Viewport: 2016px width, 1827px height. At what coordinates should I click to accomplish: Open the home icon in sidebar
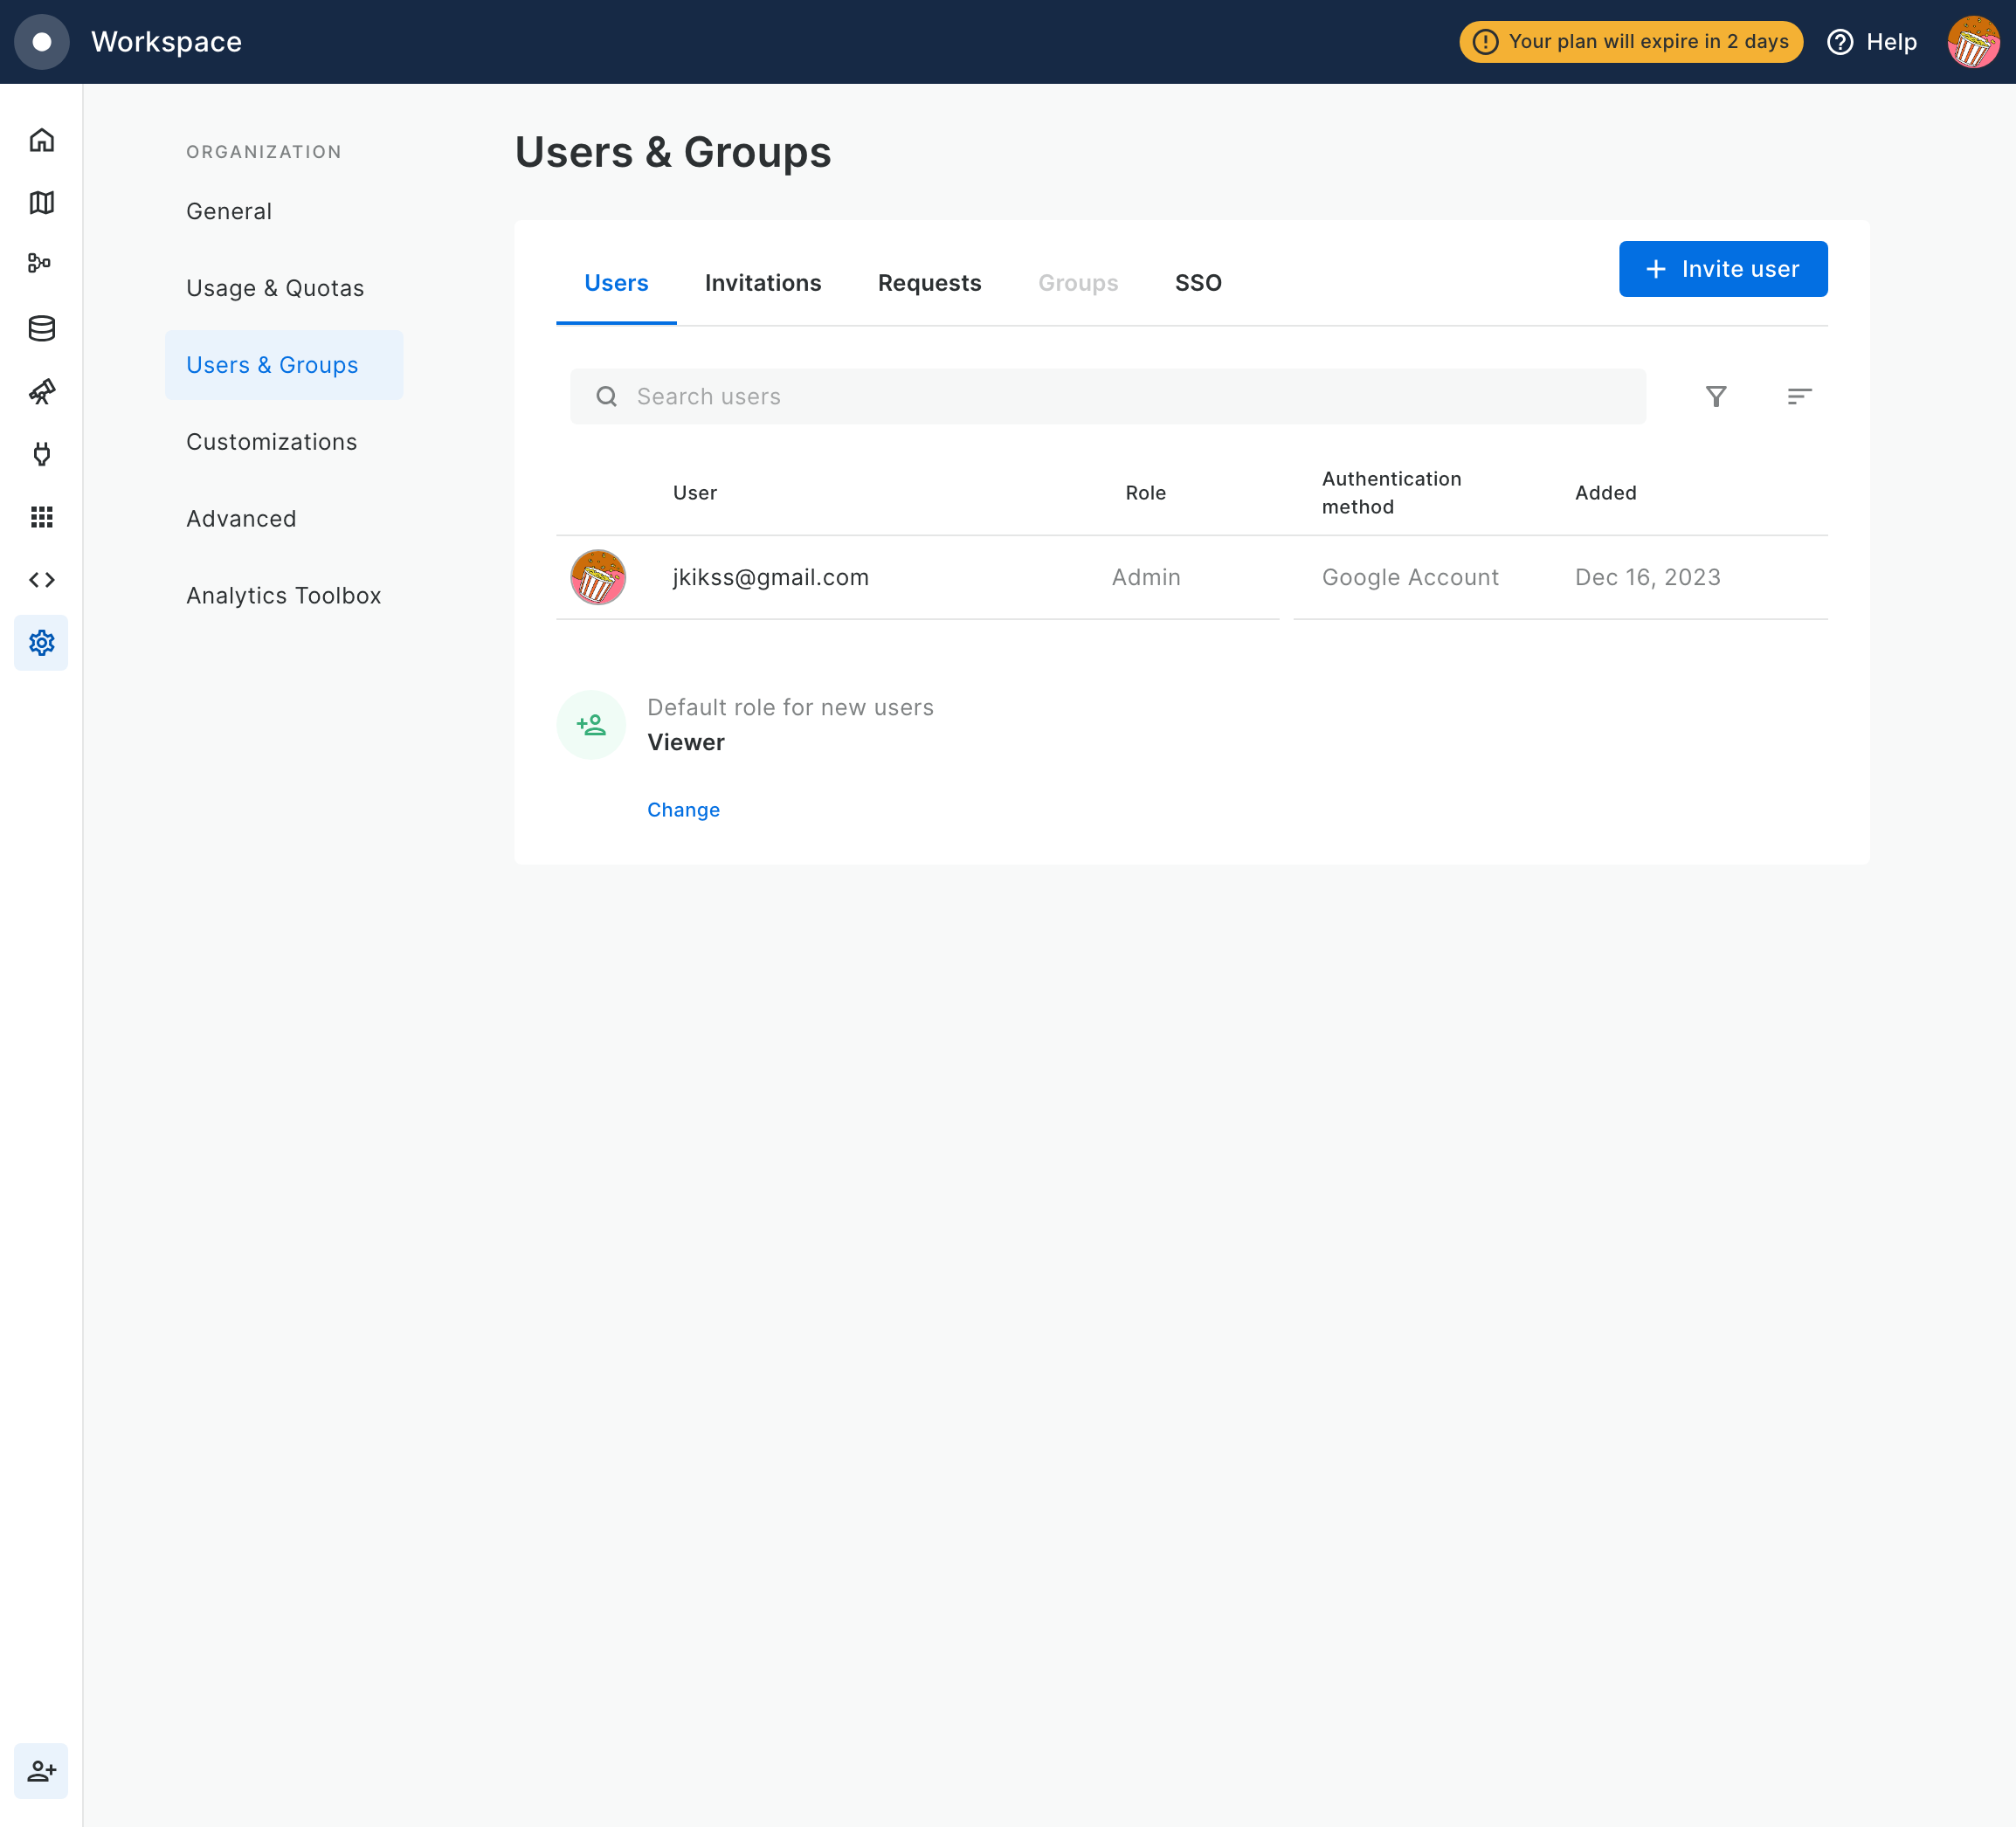41,140
